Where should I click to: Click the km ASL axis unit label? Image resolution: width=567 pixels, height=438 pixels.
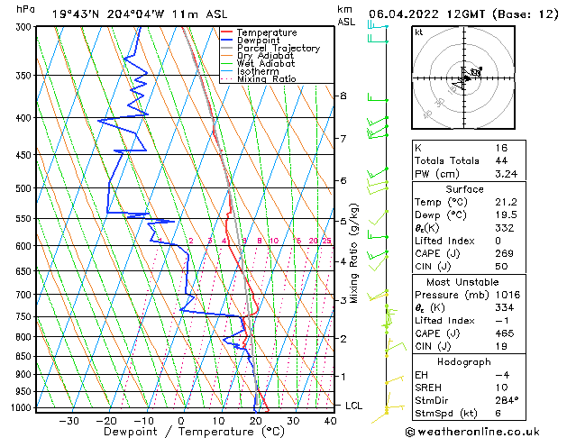point(346,15)
